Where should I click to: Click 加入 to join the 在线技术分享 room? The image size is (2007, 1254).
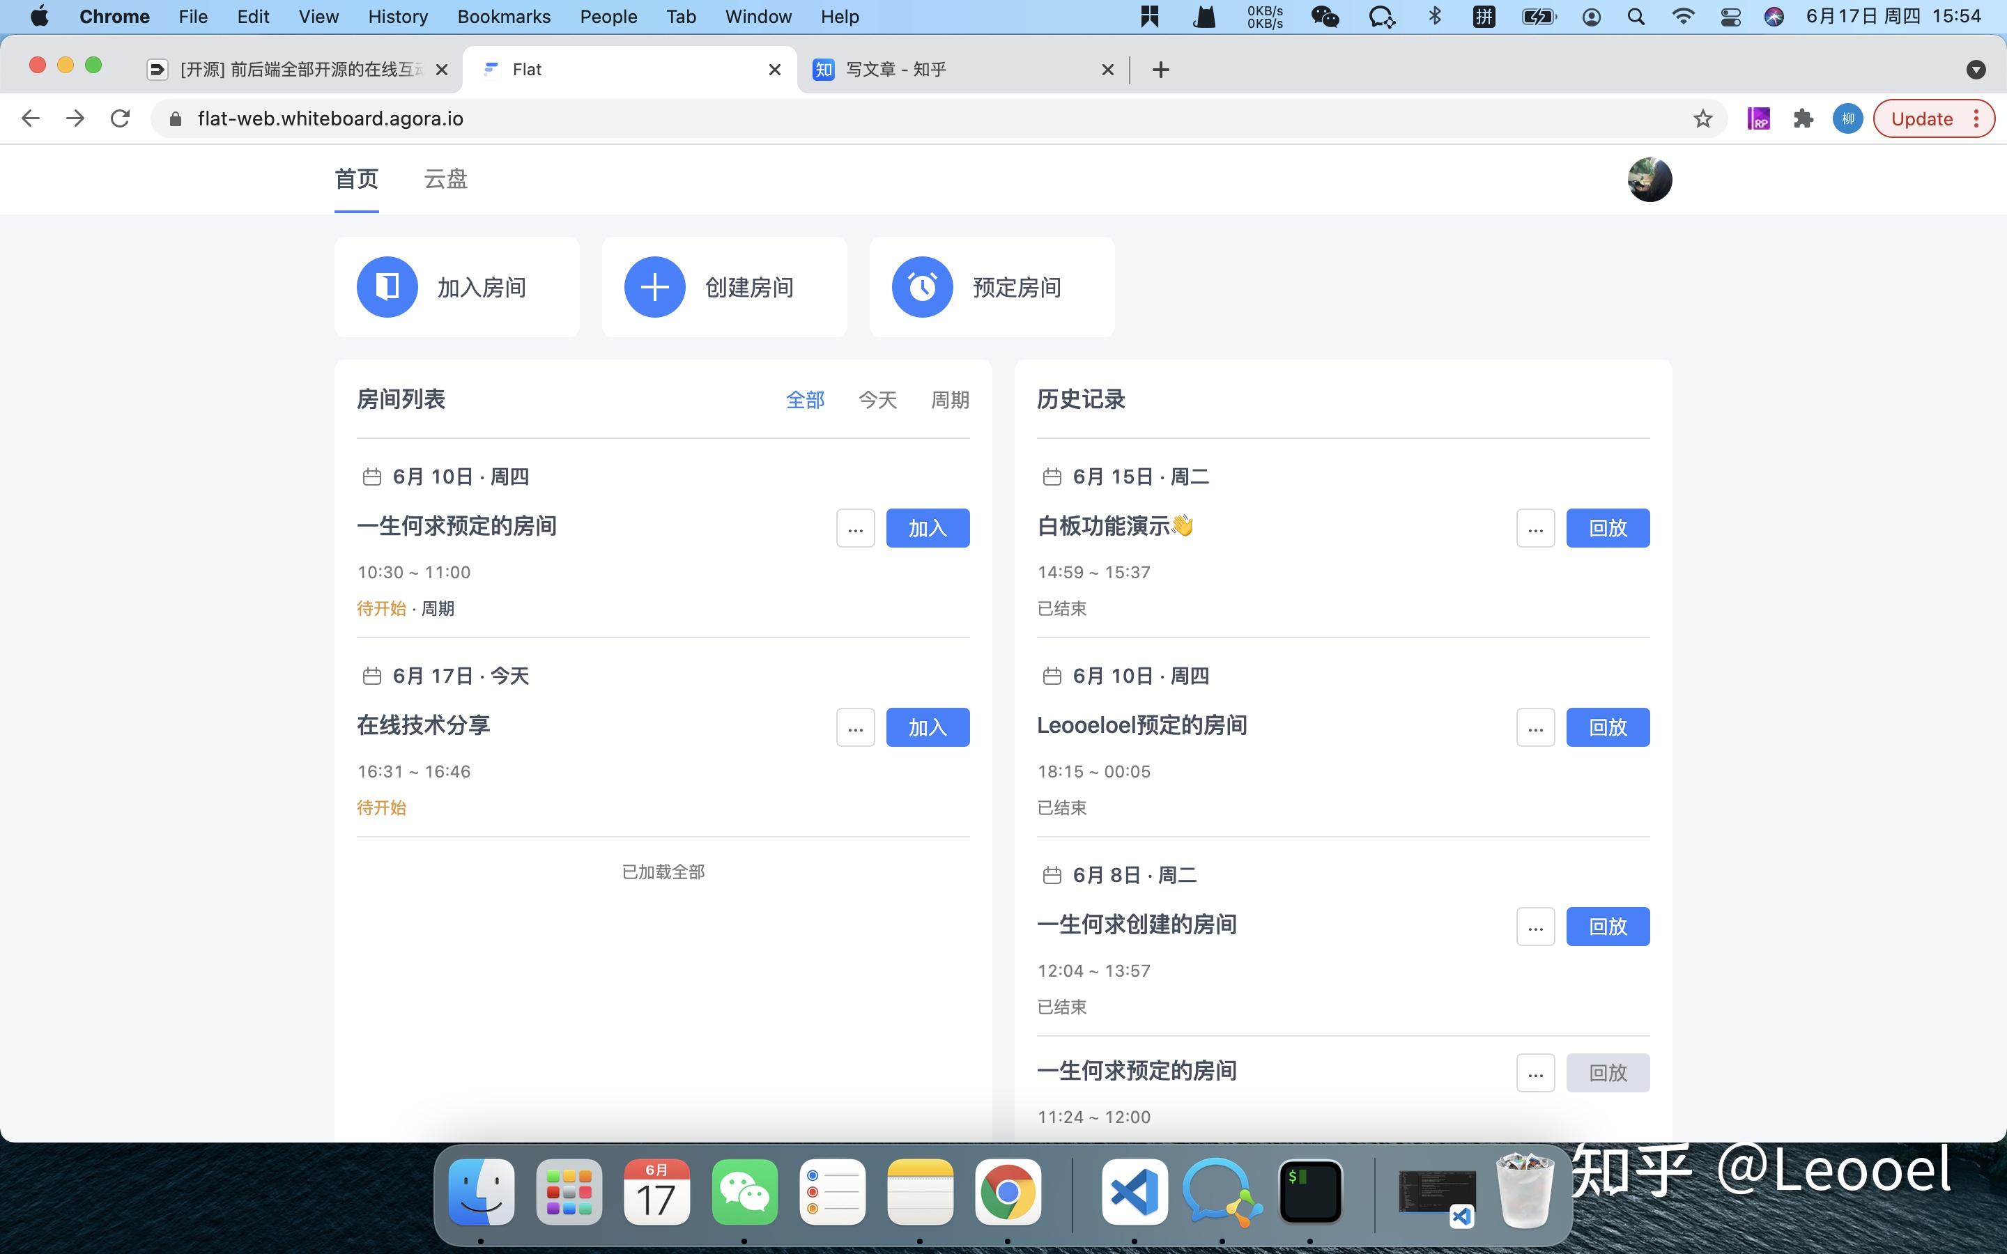pos(928,727)
